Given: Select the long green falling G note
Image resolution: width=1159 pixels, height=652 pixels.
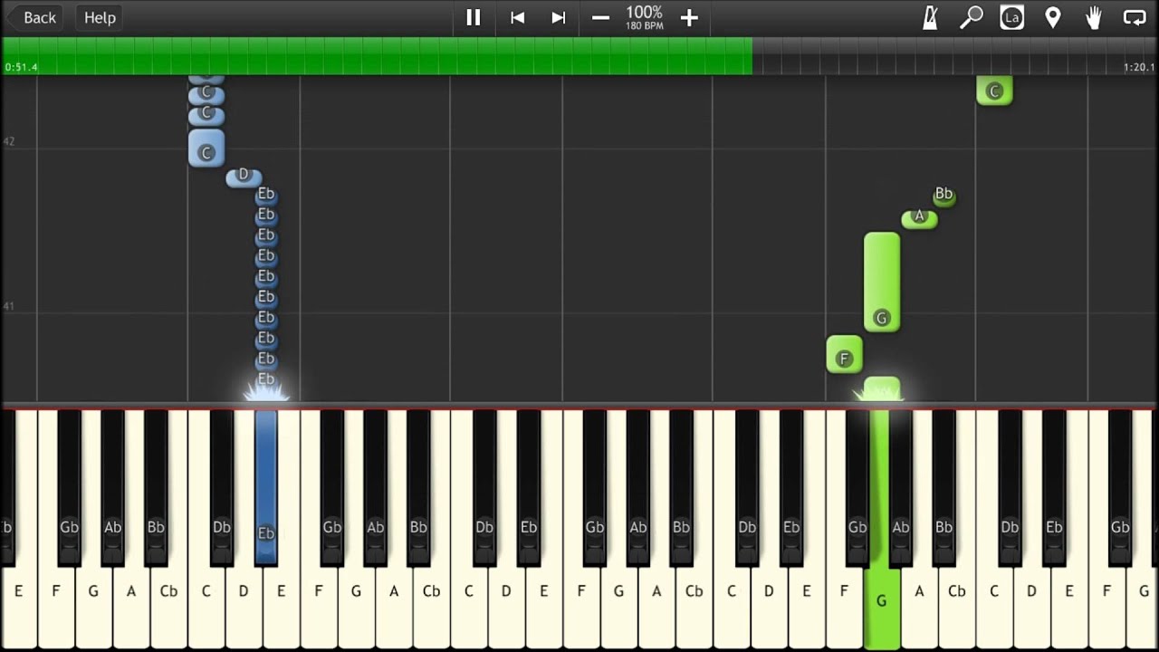Looking at the screenshot, I should pos(882,283).
